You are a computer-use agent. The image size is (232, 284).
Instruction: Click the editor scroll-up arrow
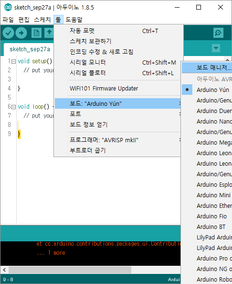227,59
